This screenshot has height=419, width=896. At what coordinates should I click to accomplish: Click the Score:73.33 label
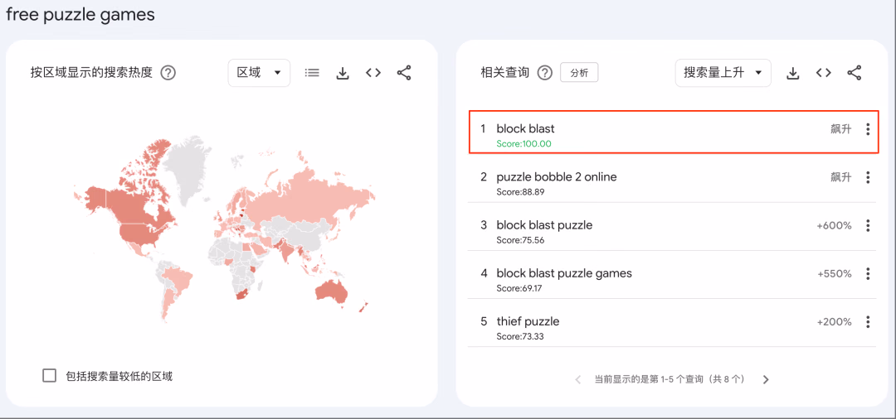520,336
